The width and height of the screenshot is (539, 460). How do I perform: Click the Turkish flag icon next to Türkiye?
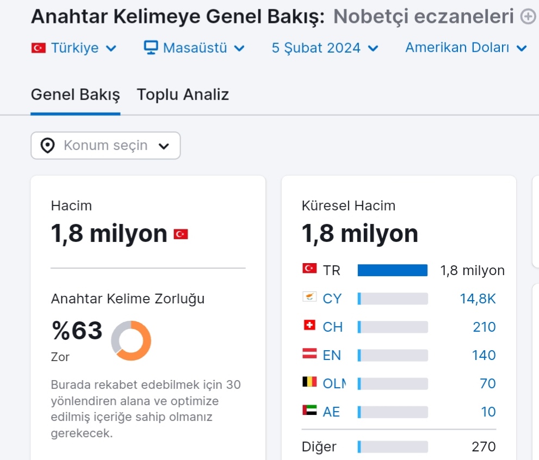tap(38, 48)
